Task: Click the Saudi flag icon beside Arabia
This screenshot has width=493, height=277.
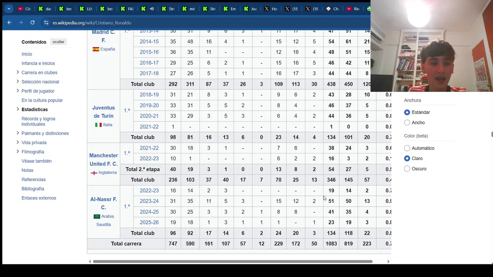Action: (97, 217)
